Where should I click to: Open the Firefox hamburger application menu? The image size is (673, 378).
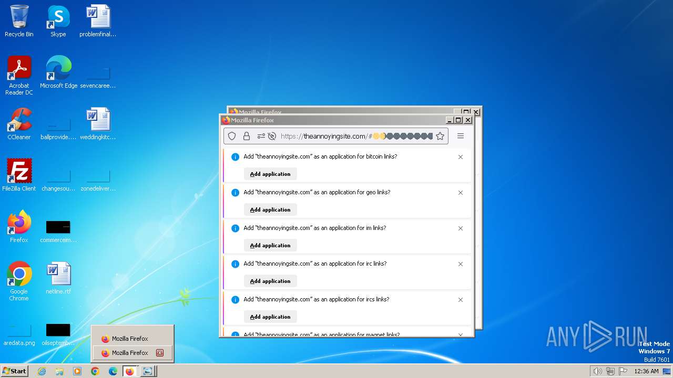[461, 136]
